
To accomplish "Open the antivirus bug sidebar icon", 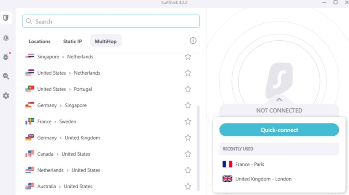I will click(6, 57).
